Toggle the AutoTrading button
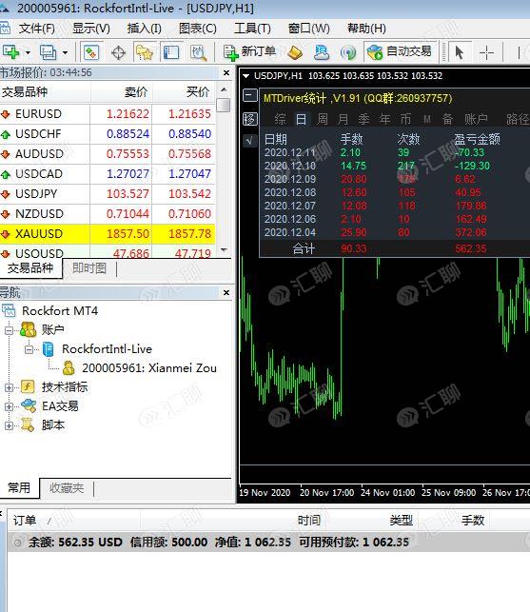 tap(401, 52)
